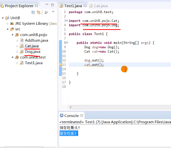Click the Cat.java file icon in explorer
The image size is (171, 148).
22,46
